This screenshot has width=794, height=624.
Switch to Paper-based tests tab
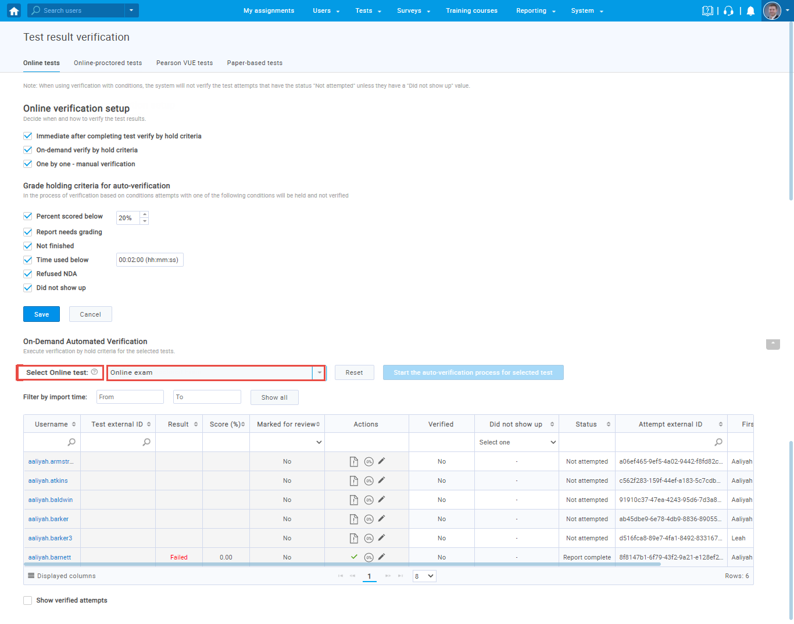(255, 63)
